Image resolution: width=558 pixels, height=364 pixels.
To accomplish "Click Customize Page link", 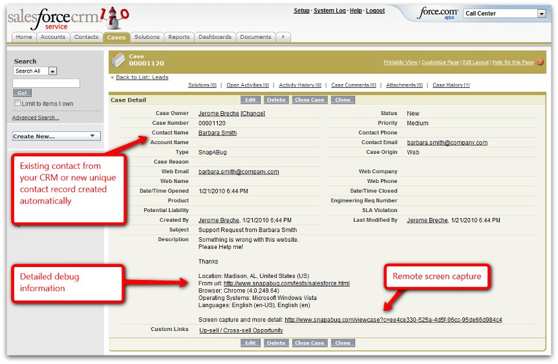I will click(440, 62).
